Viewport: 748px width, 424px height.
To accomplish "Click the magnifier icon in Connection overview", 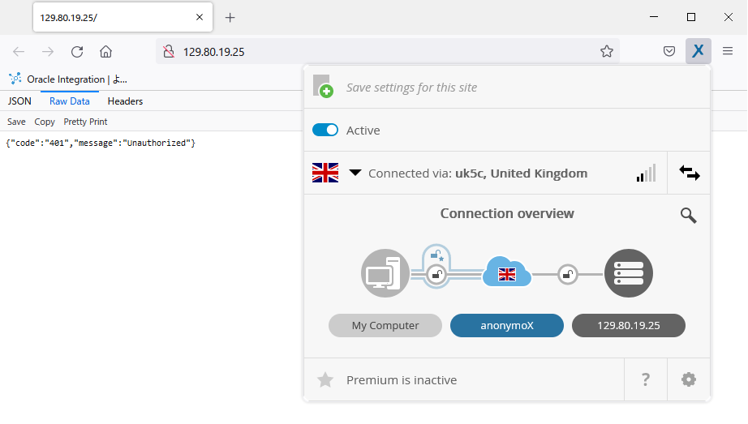I will point(688,215).
